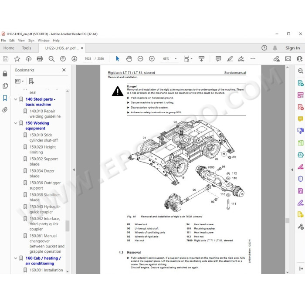Print the document
305x305 pixels.
point(40,59)
